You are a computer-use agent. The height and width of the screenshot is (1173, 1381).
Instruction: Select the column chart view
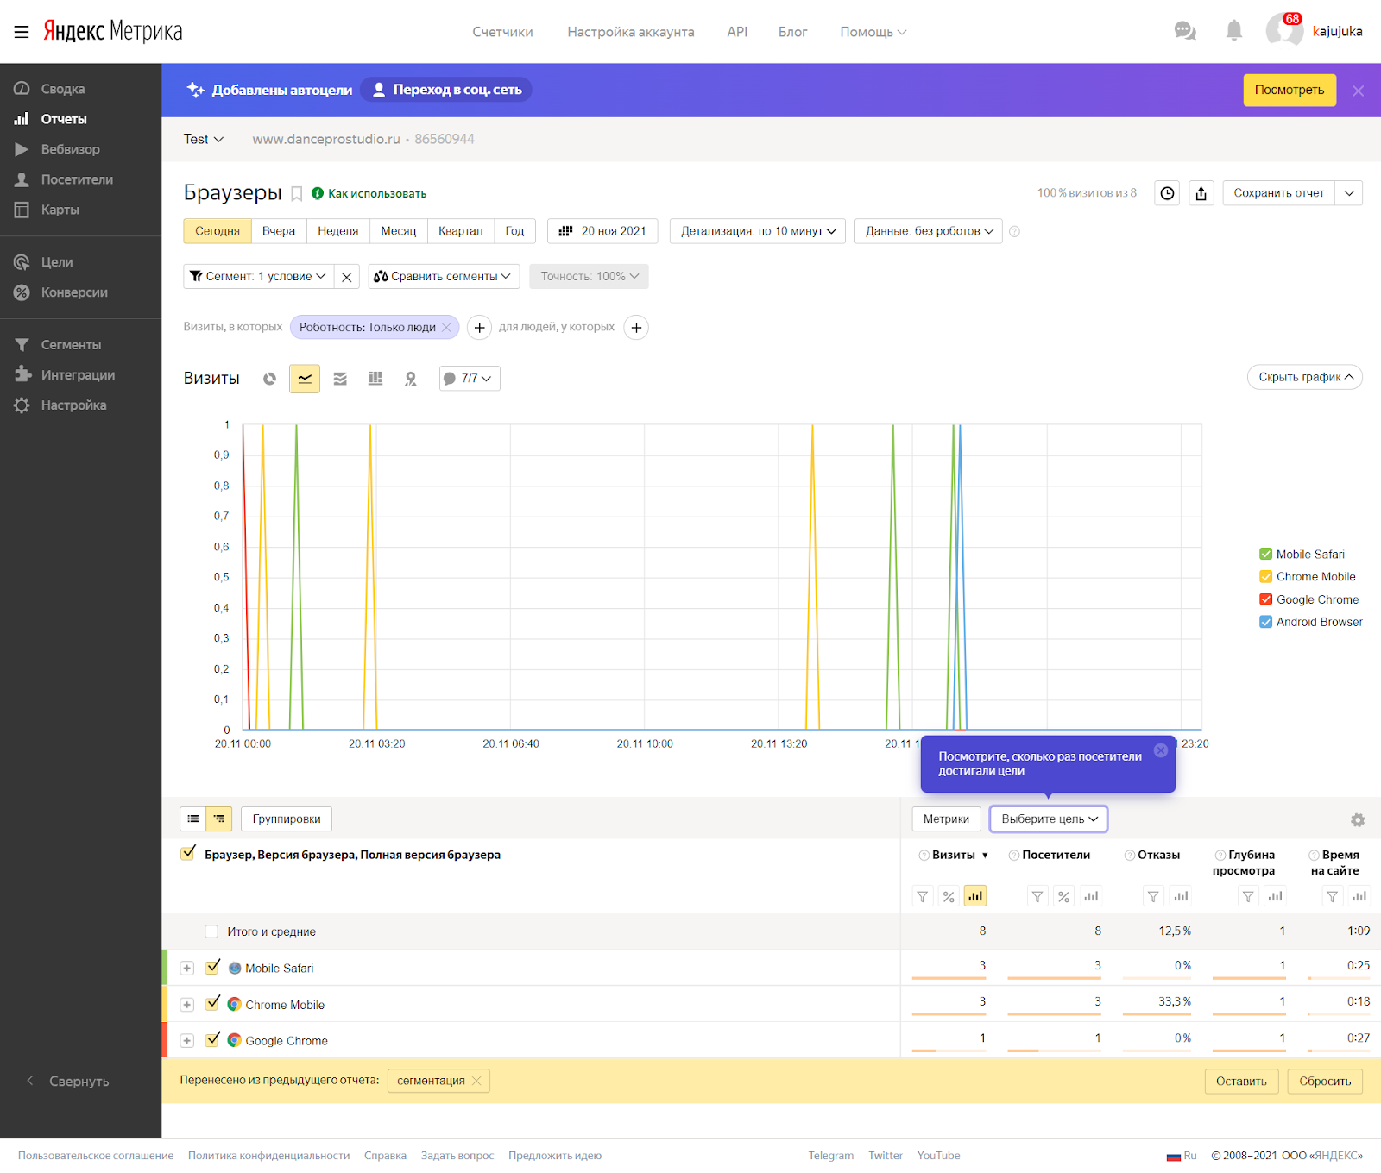coord(375,379)
